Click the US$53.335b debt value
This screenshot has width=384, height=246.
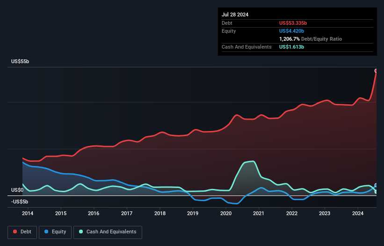293,23
